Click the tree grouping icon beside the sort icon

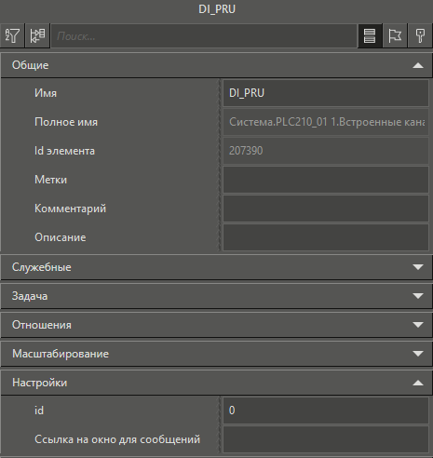(x=37, y=35)
